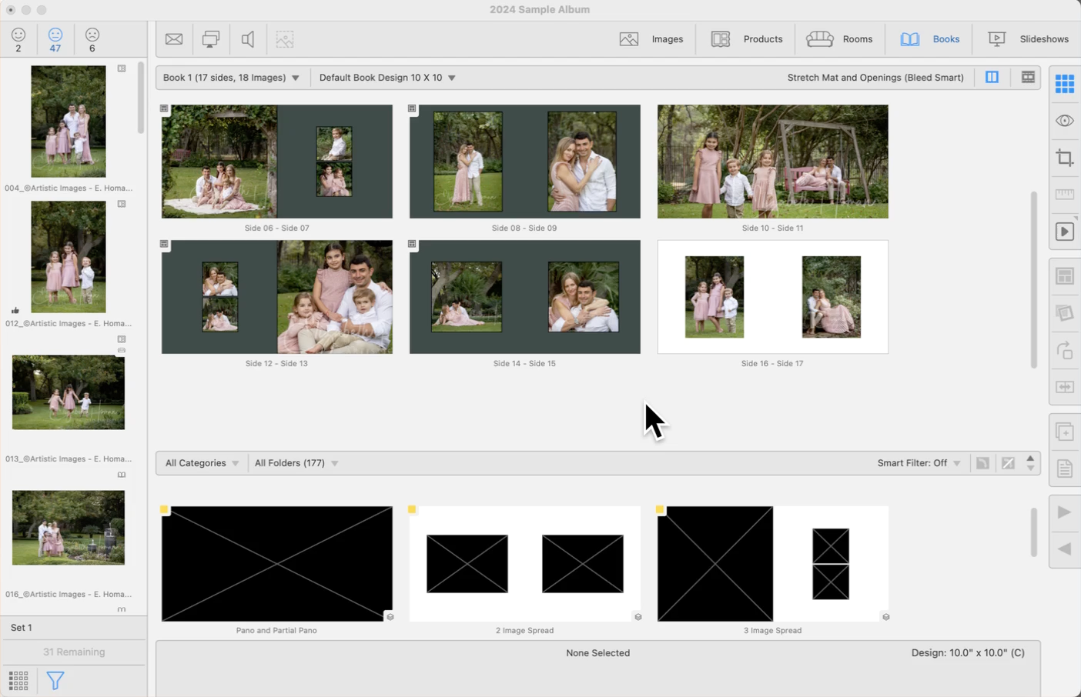Toggle the two-page spread view button

992,78
